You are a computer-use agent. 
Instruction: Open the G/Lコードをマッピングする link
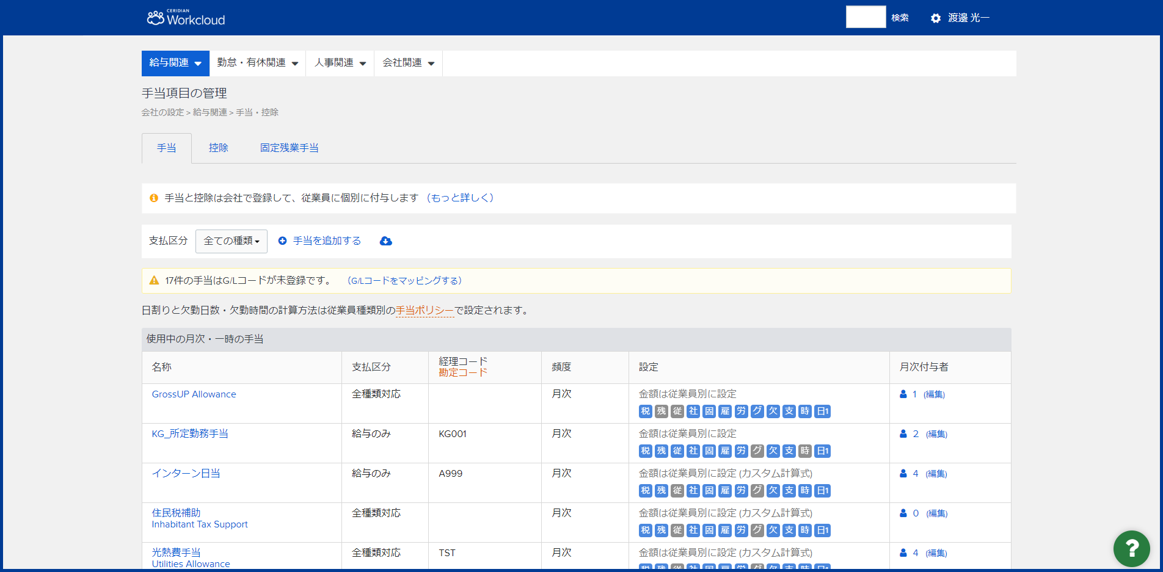pyautogui.click(x=406, y=280)
